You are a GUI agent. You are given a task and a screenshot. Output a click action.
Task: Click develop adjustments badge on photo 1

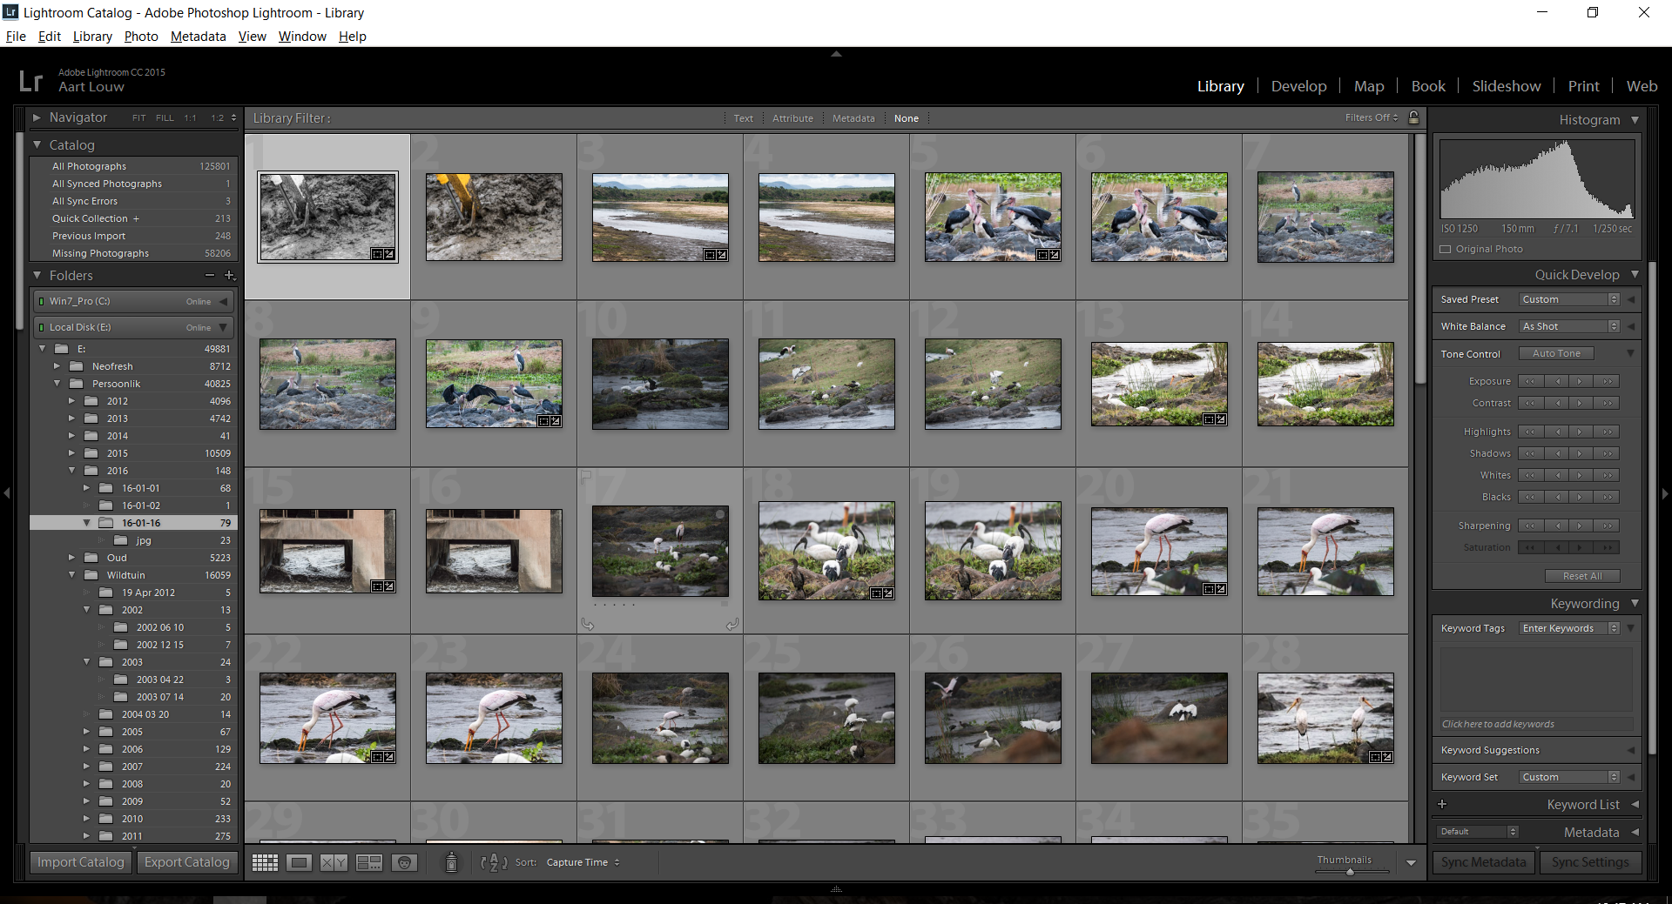click(x=389, y=254)
